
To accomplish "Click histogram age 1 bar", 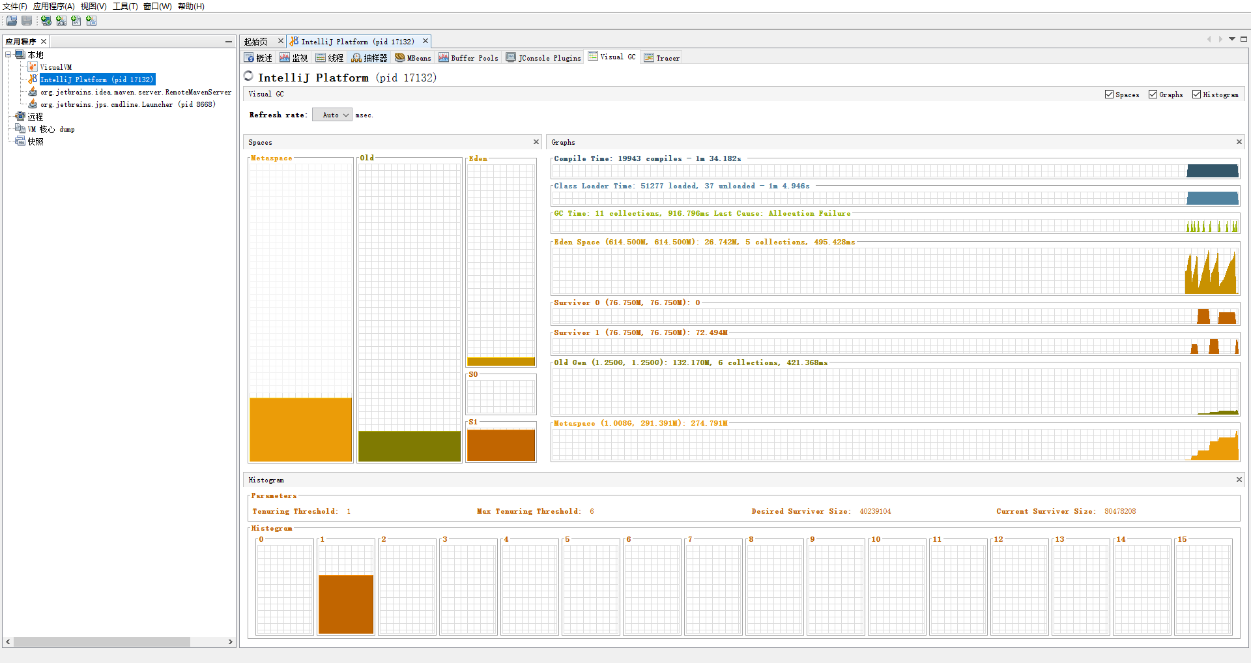I will pyautogui.click(x=346, y=604).
